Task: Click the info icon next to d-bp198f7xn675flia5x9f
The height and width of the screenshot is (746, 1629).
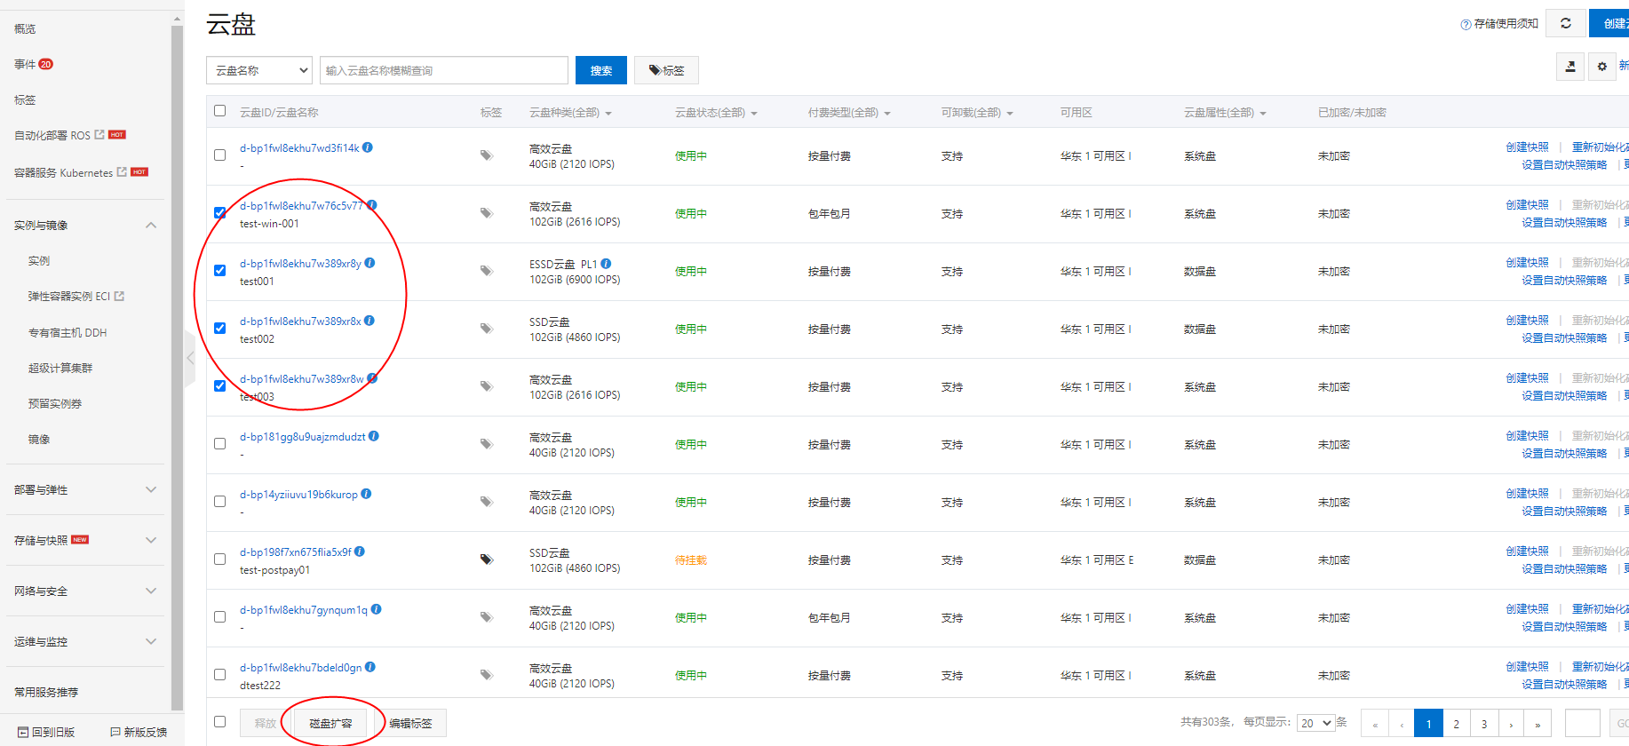Action: pyautogui.click(x=360, y=552)
